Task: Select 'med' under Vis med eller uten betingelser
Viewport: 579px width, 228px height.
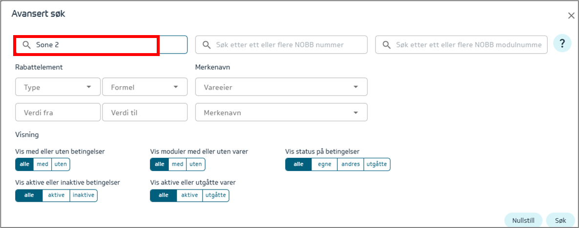Action: 42,164
